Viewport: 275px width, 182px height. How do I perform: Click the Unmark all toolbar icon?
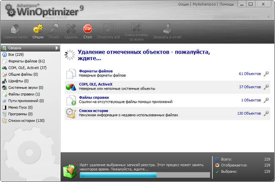(136, 27)
